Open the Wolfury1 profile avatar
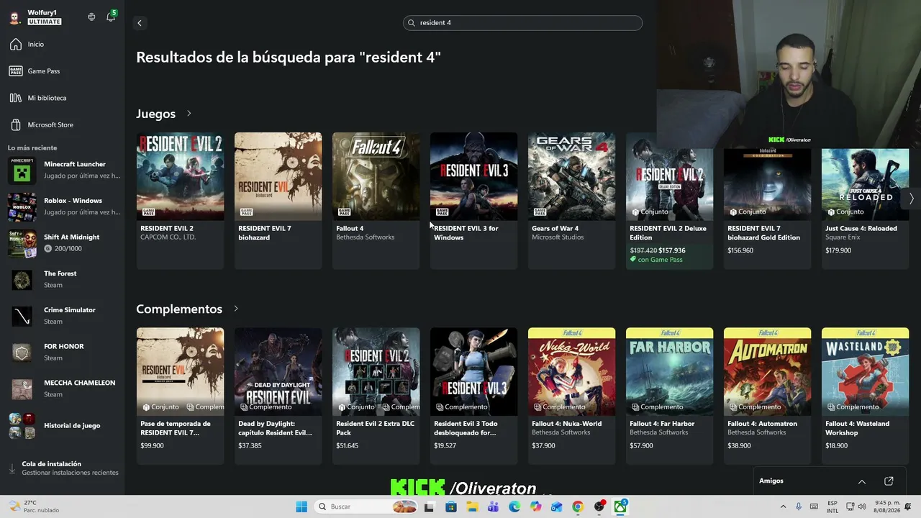The image size is (921, 518). pos(14,17)
